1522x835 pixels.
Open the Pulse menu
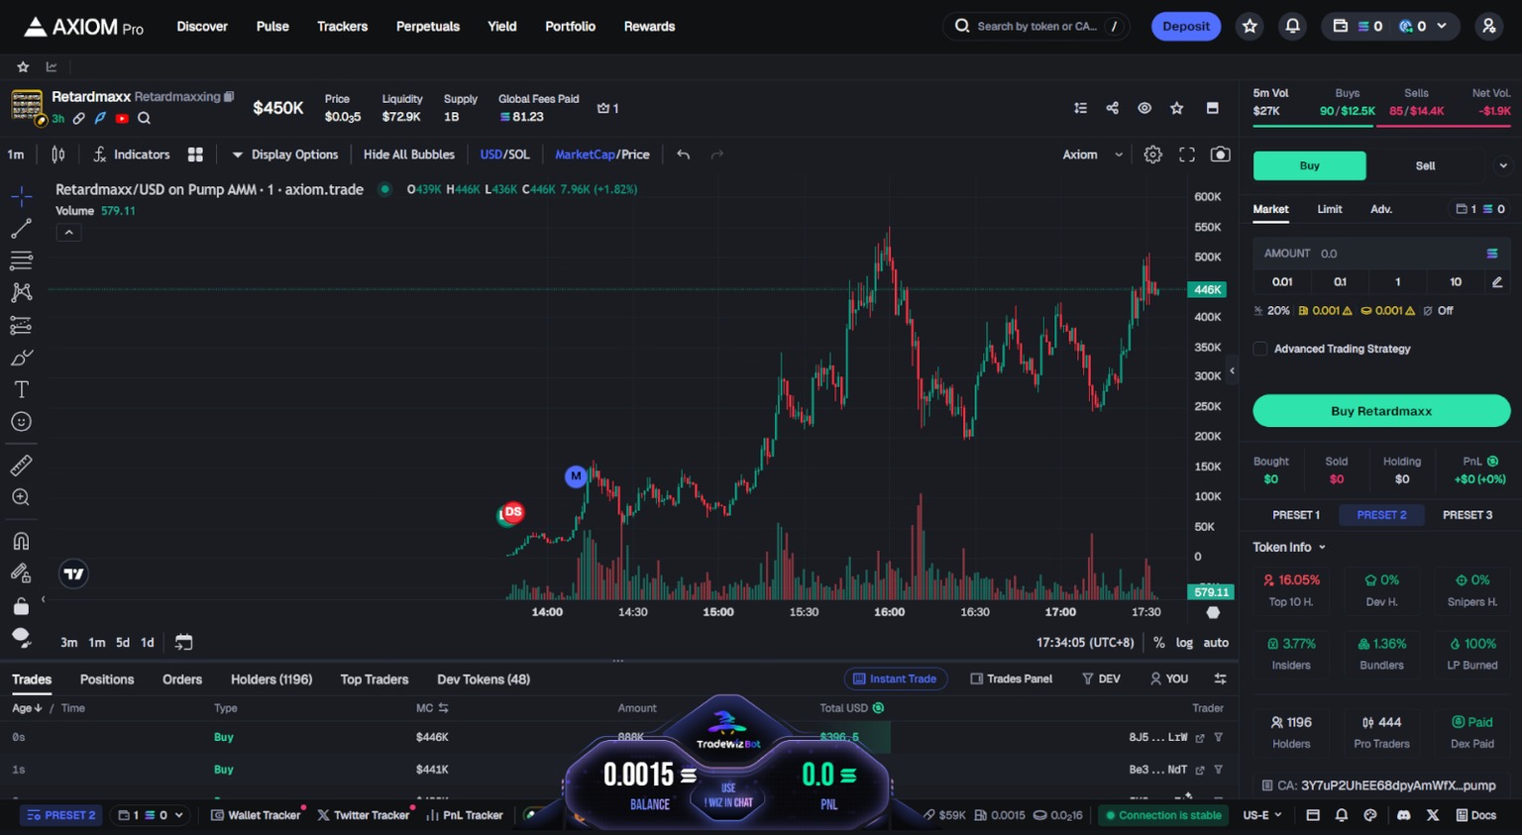(272, 27)
